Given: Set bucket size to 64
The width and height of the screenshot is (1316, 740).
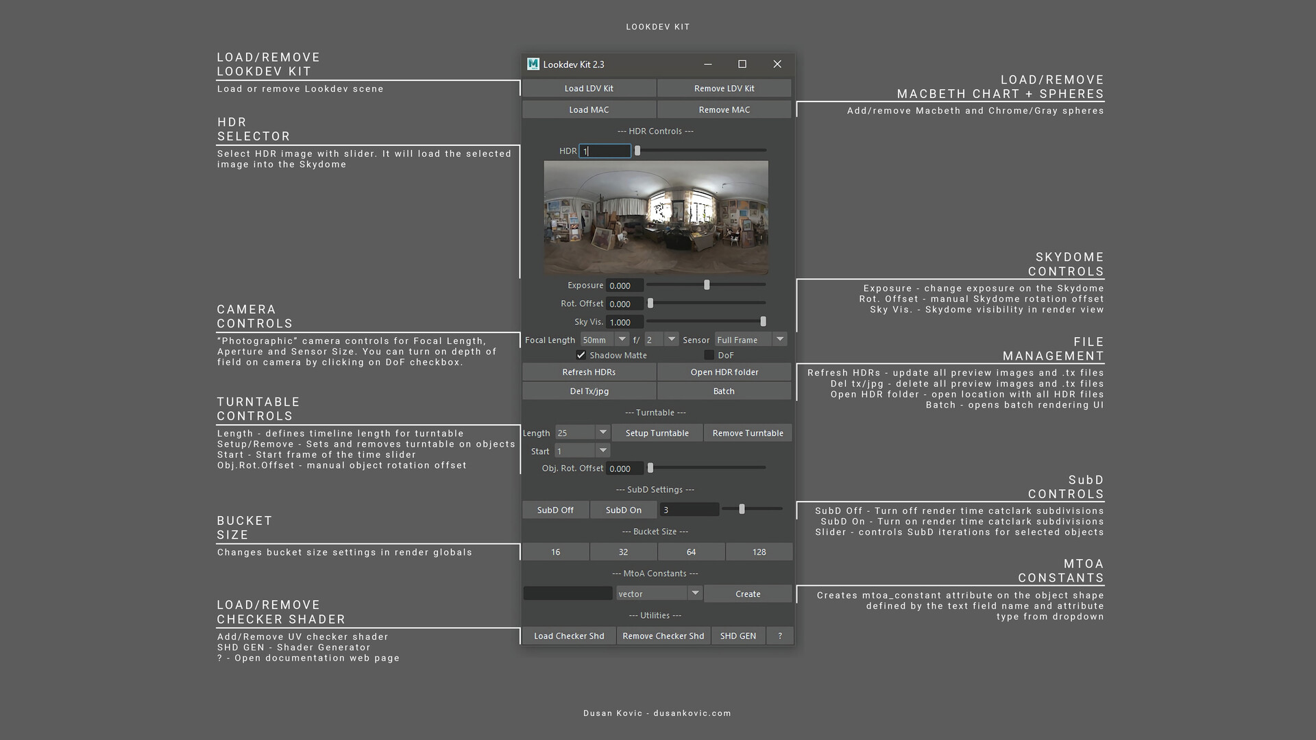Looking at the screenshot, I should pyautogui.click(x=691, y=552).
